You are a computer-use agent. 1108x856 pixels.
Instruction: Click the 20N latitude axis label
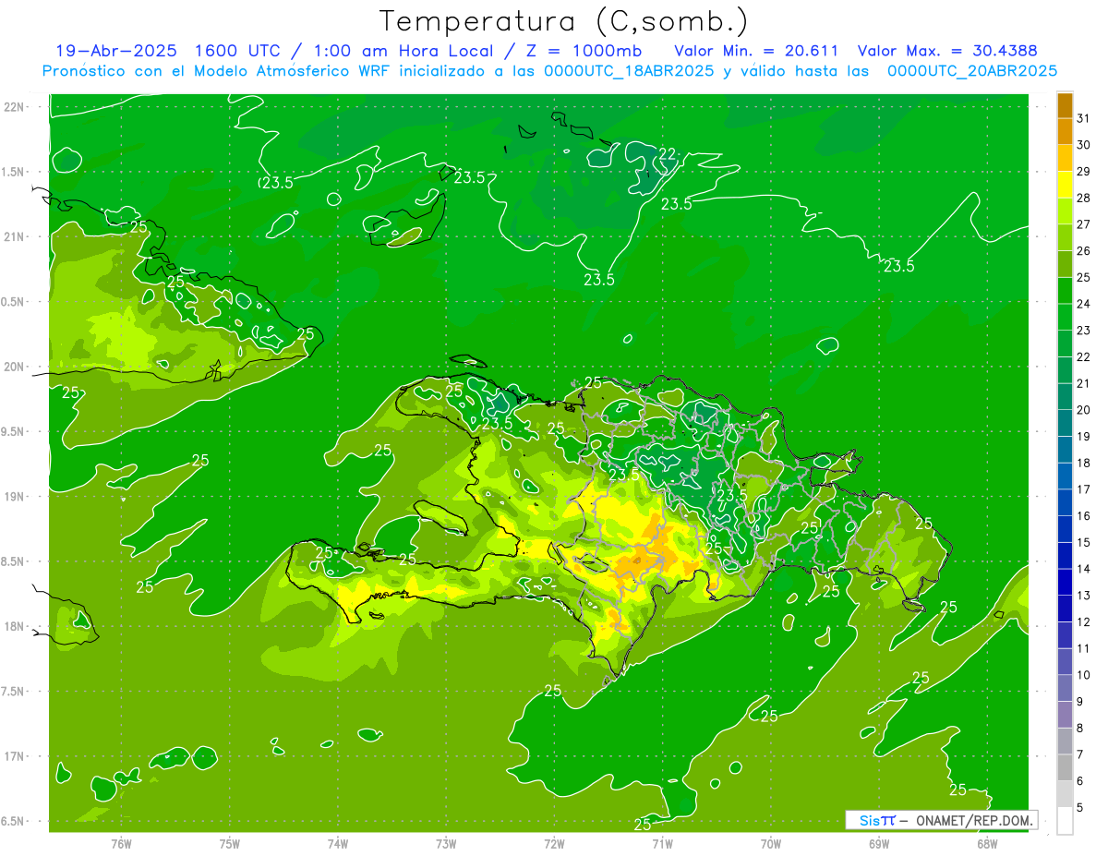tap(15, 367)
